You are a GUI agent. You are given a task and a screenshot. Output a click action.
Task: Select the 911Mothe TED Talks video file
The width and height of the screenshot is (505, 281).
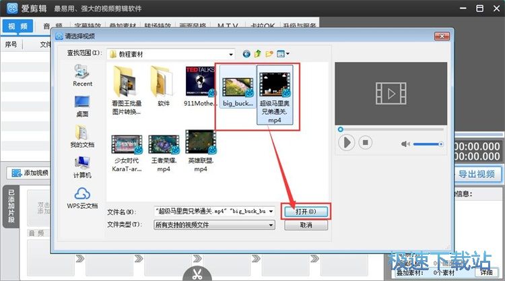point(200,86)
